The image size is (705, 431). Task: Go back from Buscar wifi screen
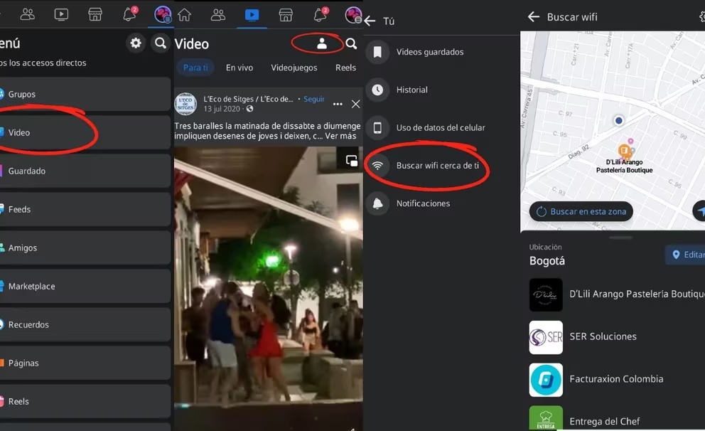[534, 17]
